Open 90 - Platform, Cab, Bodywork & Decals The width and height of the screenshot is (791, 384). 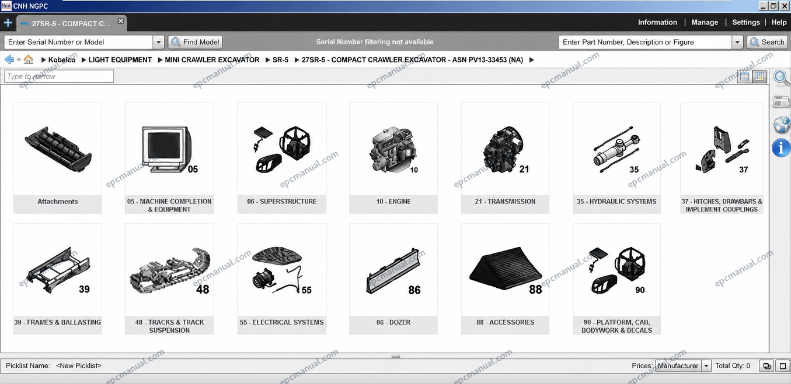click(x=617, y=279)
